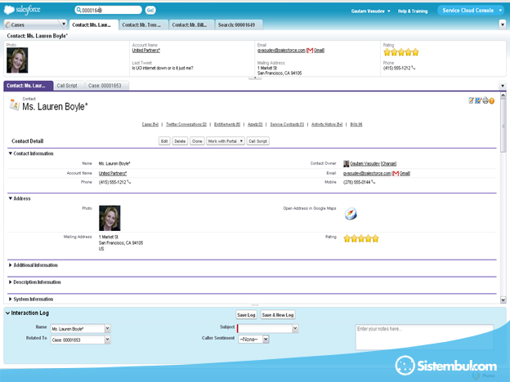Open the primary tabs overflow dropdown arrow

tap(503, 24)
